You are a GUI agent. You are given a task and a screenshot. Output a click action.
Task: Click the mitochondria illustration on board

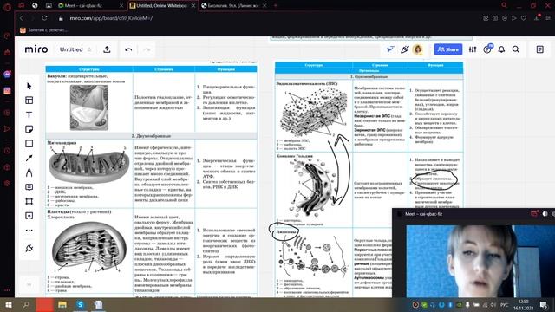click(x=88, y=166)
